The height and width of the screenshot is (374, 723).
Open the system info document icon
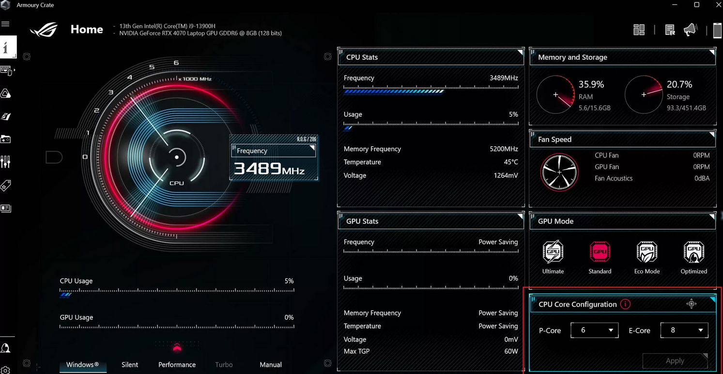670,30
